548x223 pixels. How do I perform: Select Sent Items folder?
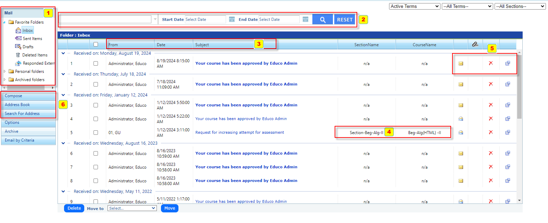[32, 39]
